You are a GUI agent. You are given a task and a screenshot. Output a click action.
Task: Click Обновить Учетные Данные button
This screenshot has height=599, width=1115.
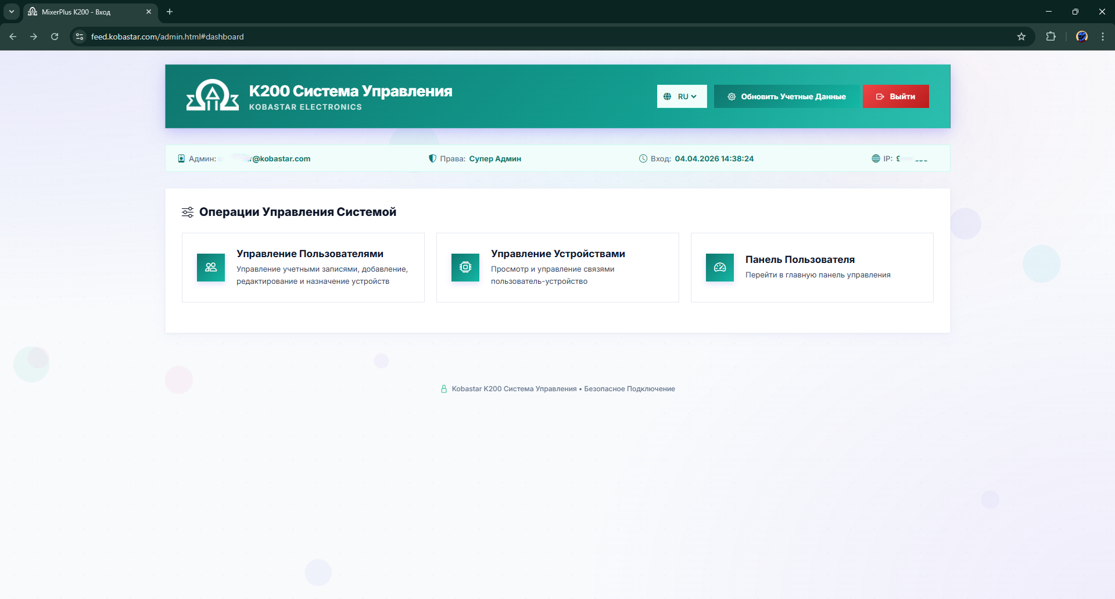(787, 96)
